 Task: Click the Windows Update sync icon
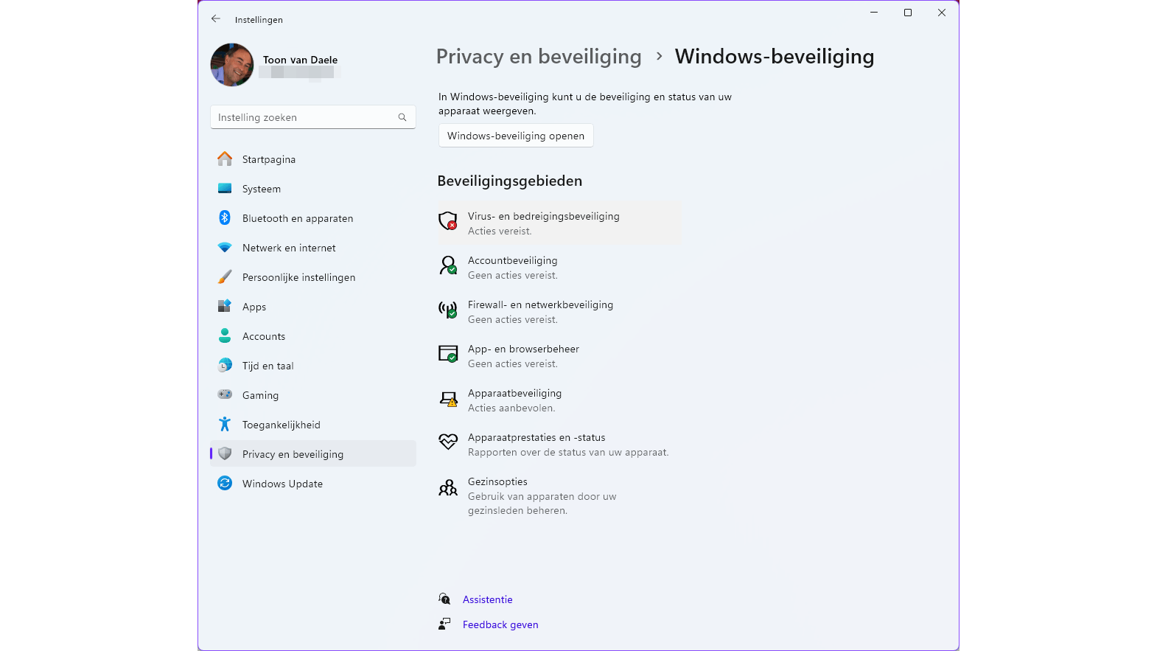tap(225, 483)
